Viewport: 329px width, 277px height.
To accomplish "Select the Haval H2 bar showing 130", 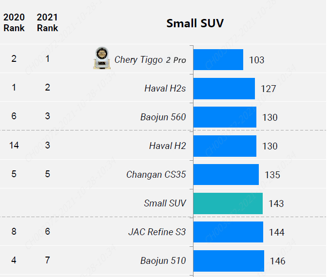I will click(225, 146).
